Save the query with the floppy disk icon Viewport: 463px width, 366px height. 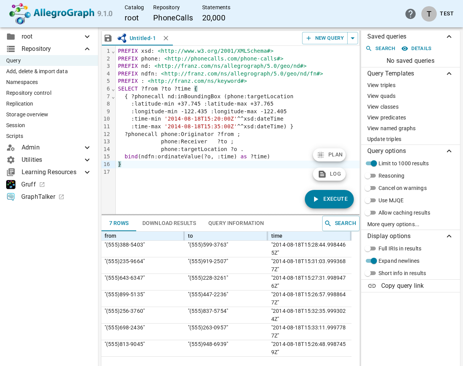click(x=108, y=38)
